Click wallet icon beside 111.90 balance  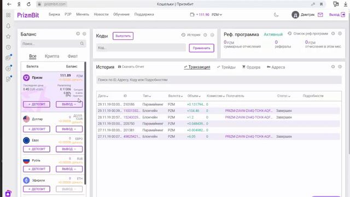pos(192,15)
